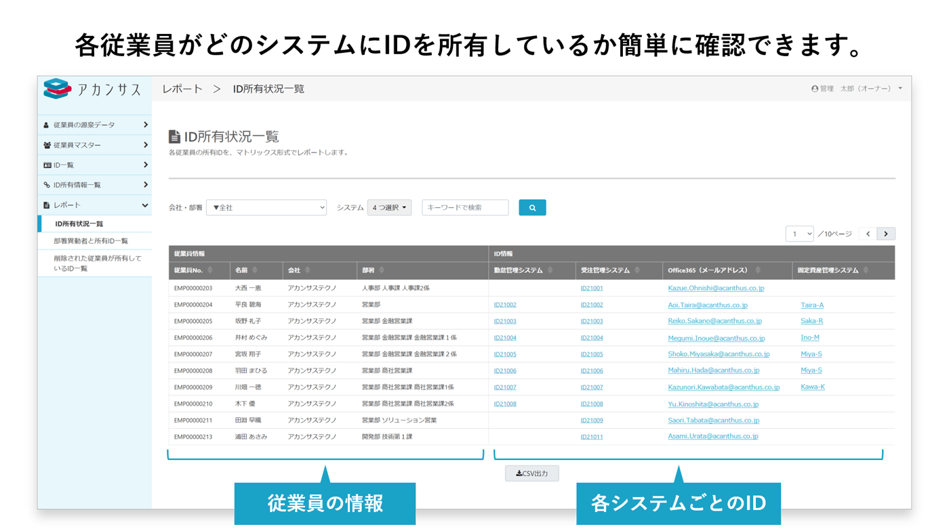Select name cell 坂野 礼子
Viewport: 949px width, 529px height.
[x=247, y=321]
